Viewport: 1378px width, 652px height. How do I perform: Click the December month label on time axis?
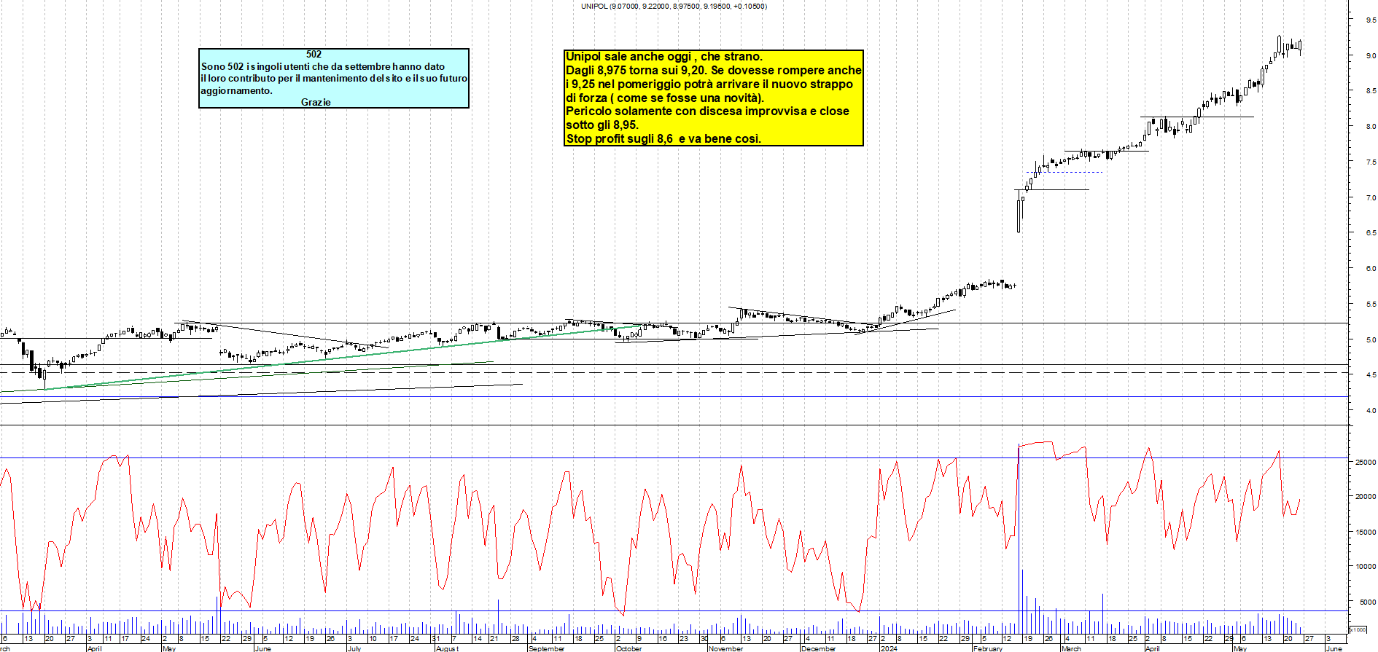pyautogui.click(x=819, y=648)
